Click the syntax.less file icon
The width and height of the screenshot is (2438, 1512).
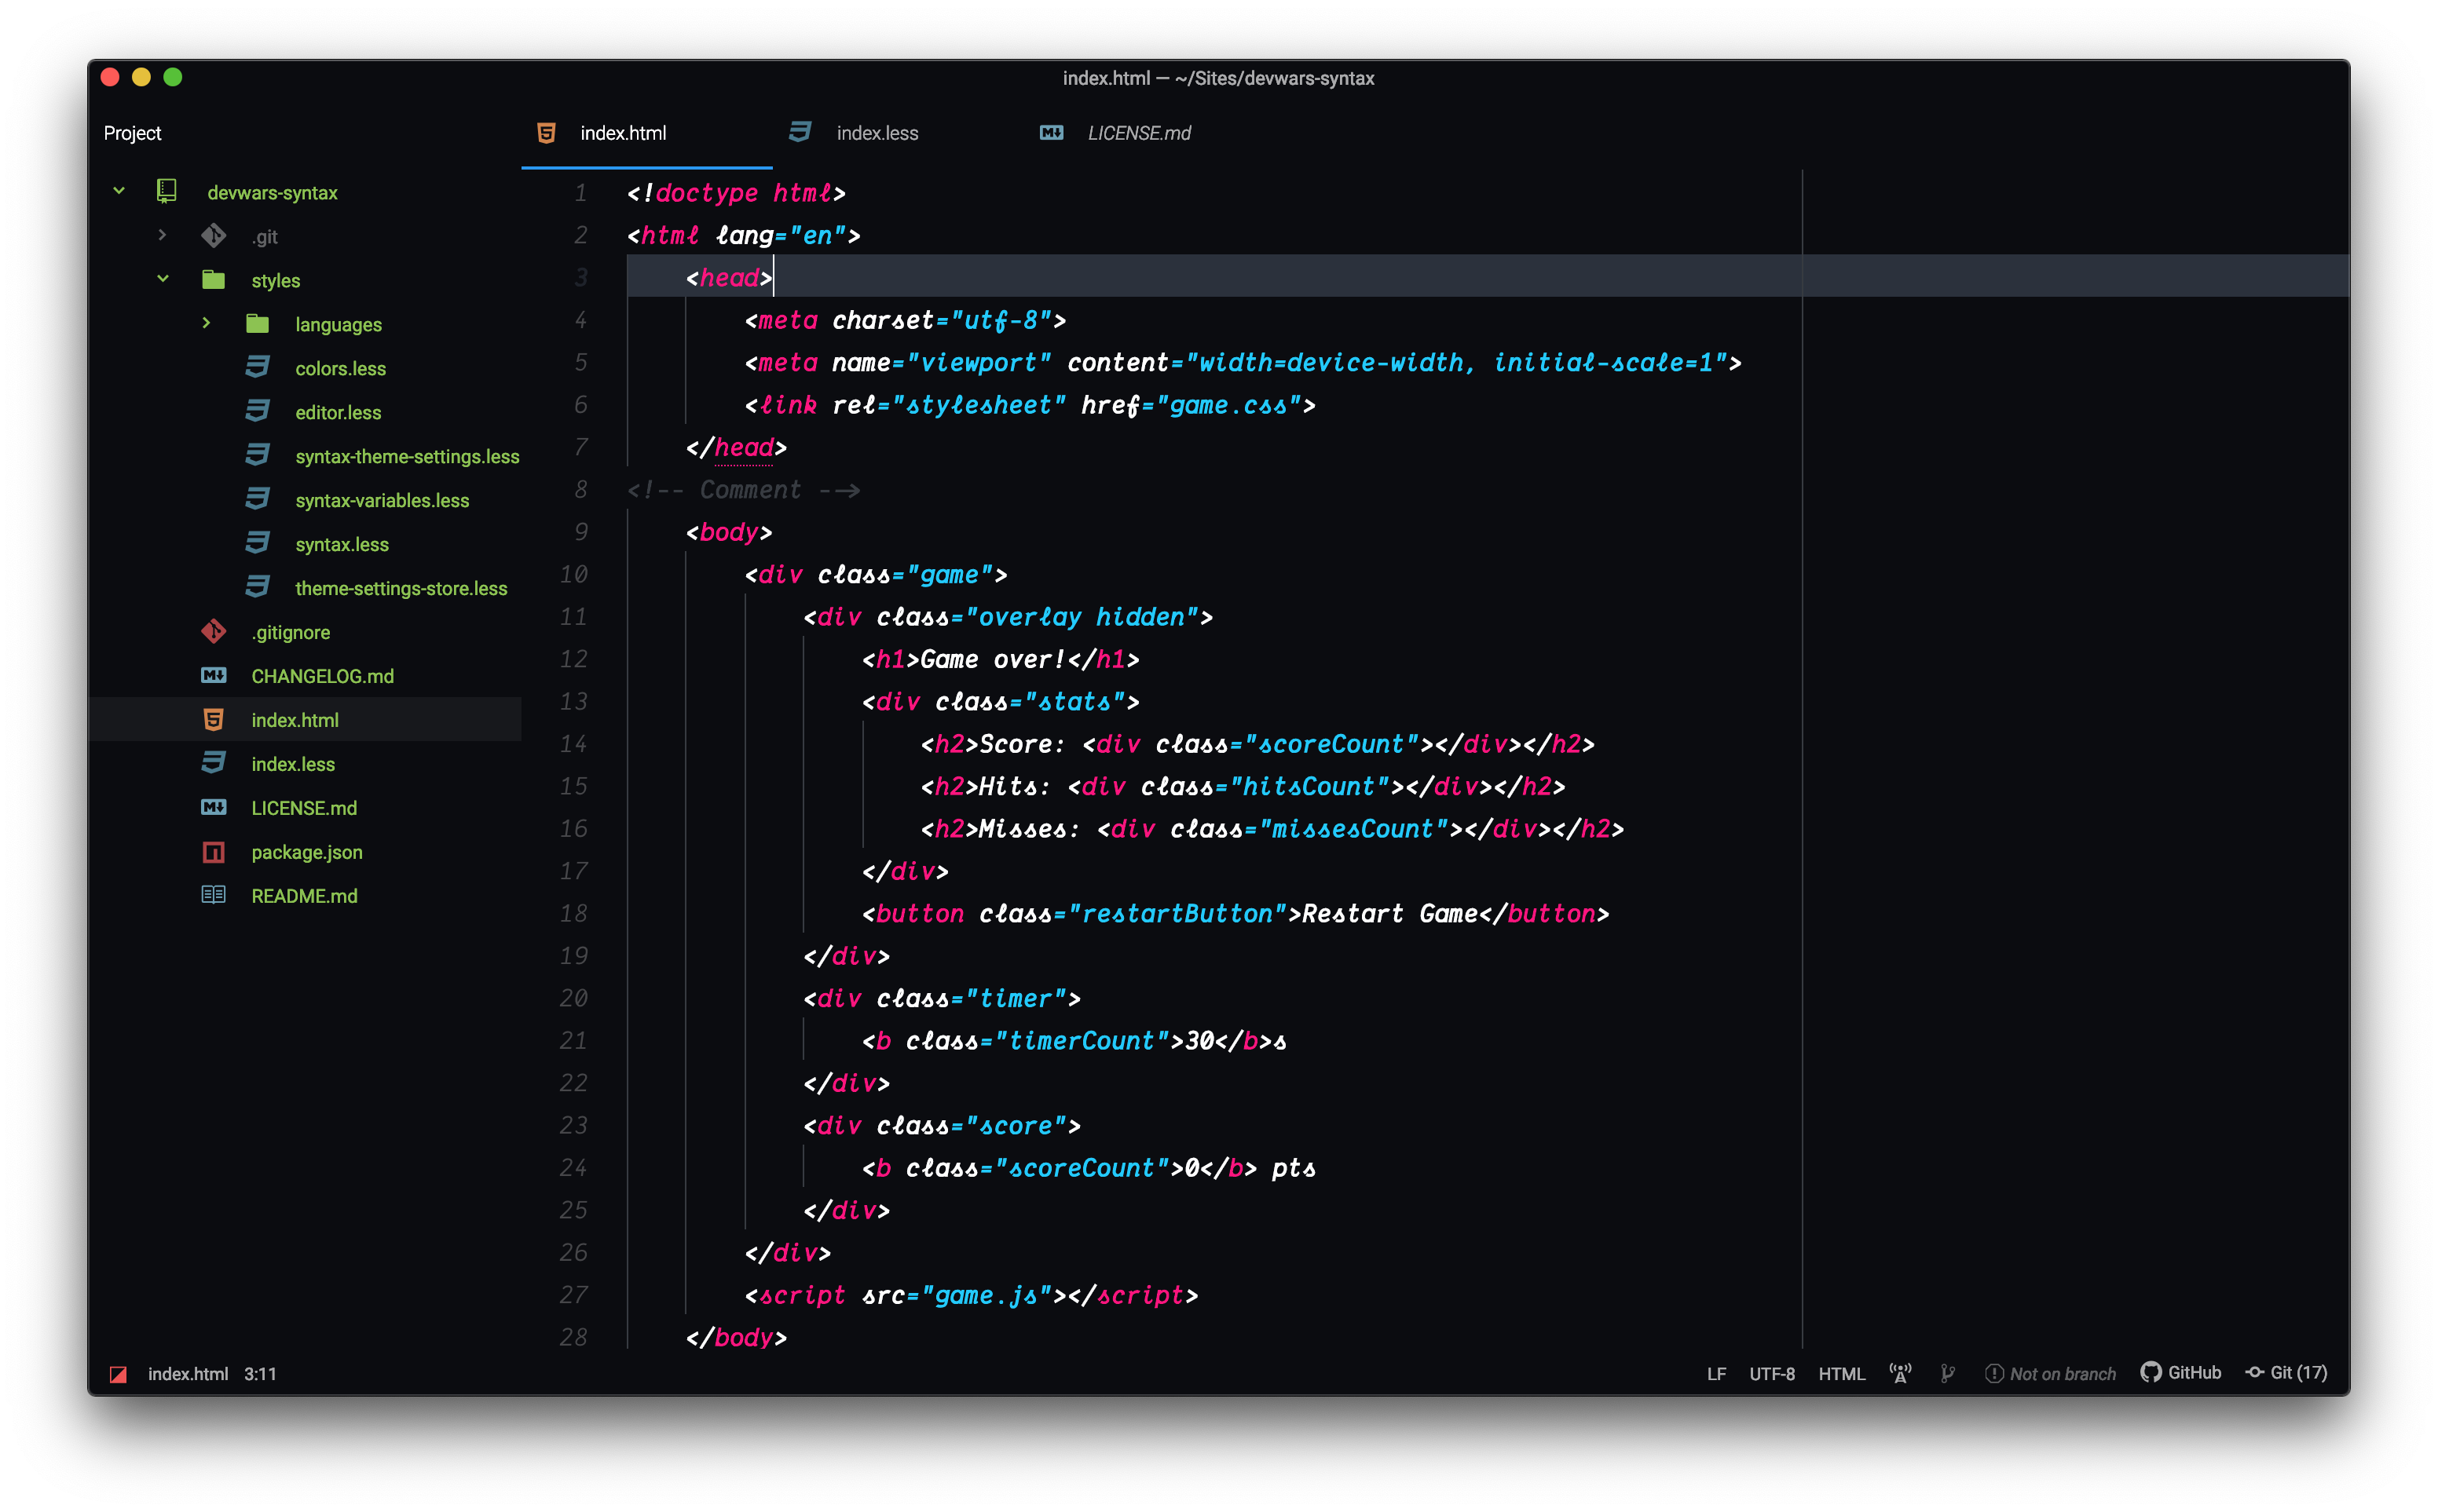tap(257, 543)
